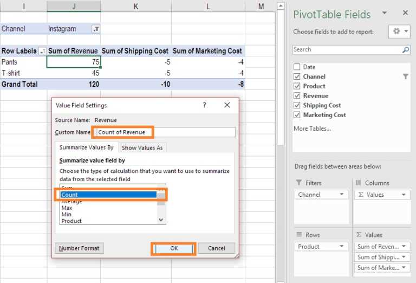The width and height of the screenshot is (416, 283).
Task: Open the More Tables link
Action: [312, 128]
